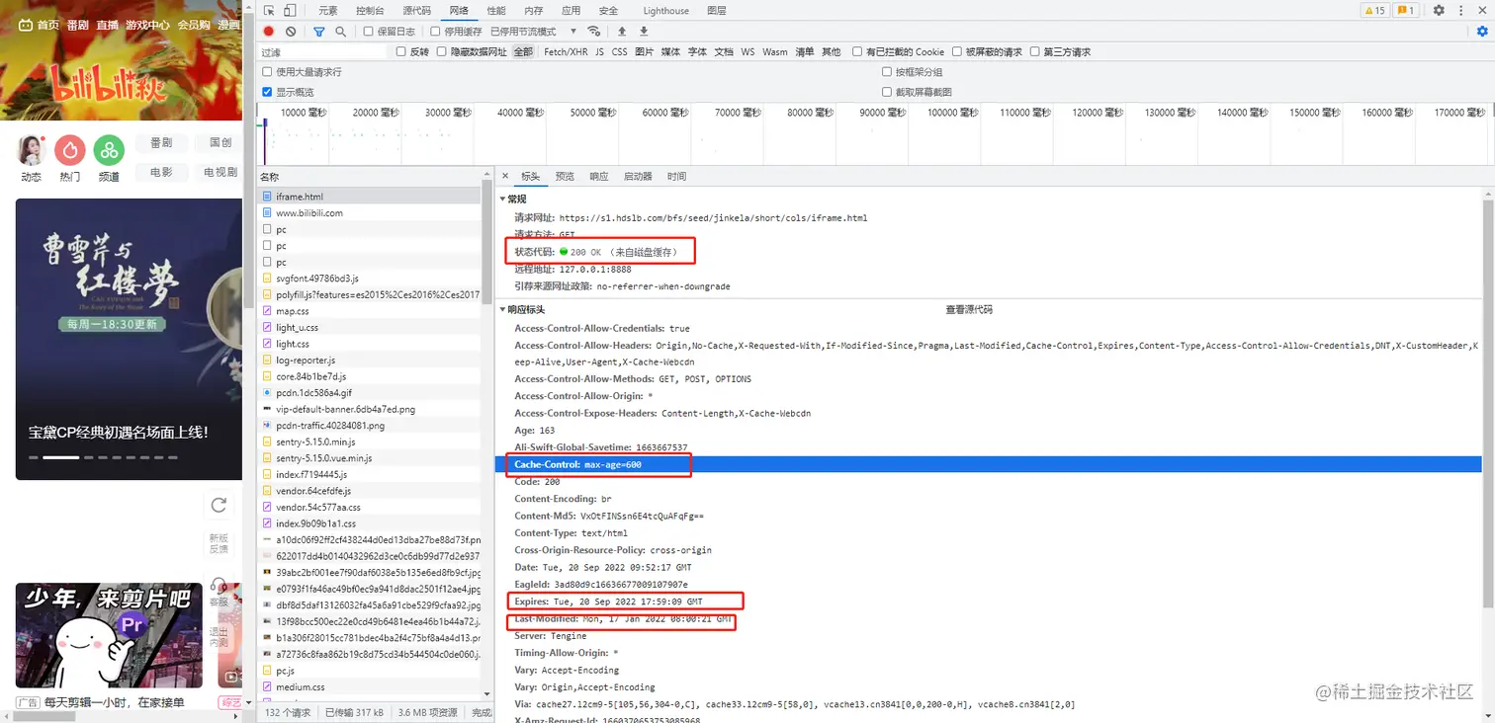
Task: Close the request details pane
Action: pos(505,176)
